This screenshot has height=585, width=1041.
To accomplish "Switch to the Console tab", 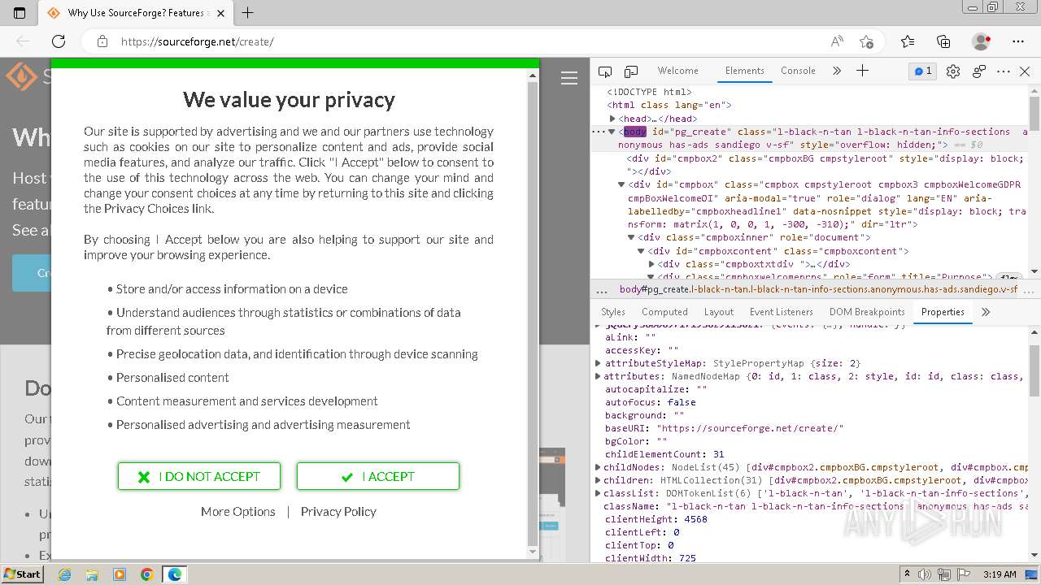I will [x=798, y=71].
